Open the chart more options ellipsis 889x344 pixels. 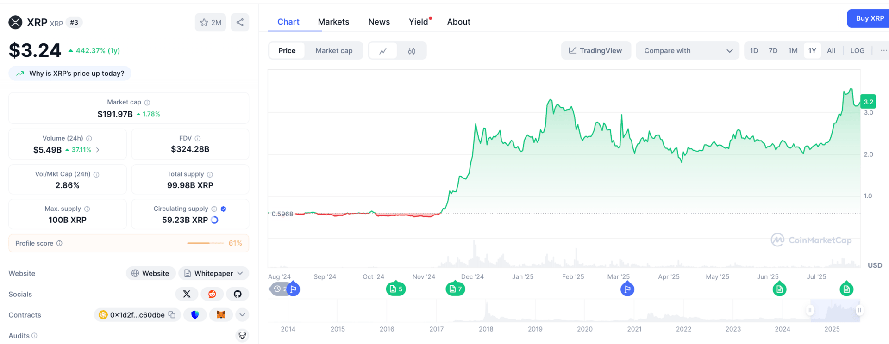tap(883, 50)
